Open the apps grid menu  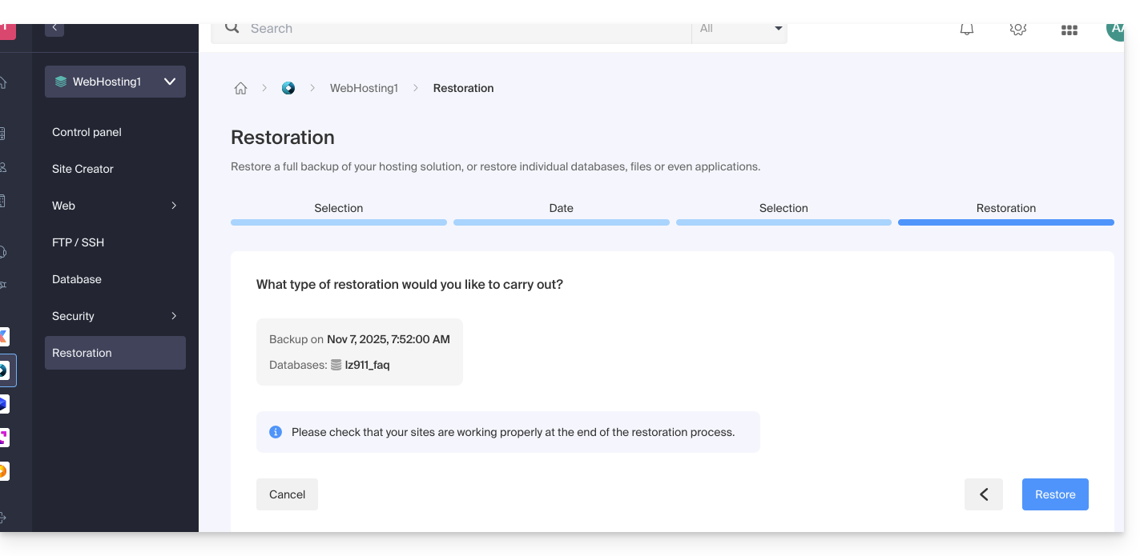pyautogui.click(x=1069, y=30)
